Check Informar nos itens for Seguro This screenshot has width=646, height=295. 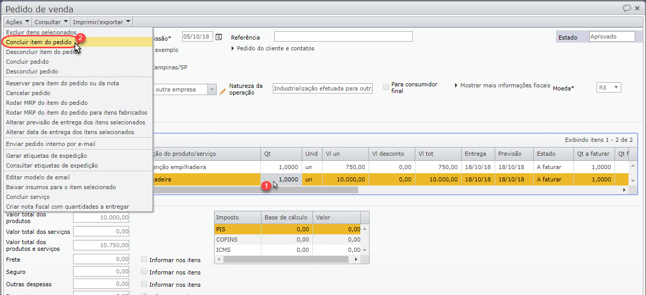(x=145, y=272)
